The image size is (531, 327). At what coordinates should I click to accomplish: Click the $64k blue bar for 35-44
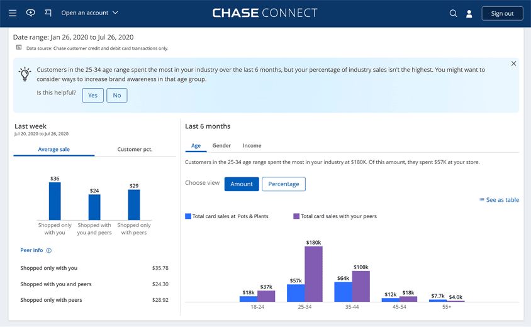click(343, 292)
